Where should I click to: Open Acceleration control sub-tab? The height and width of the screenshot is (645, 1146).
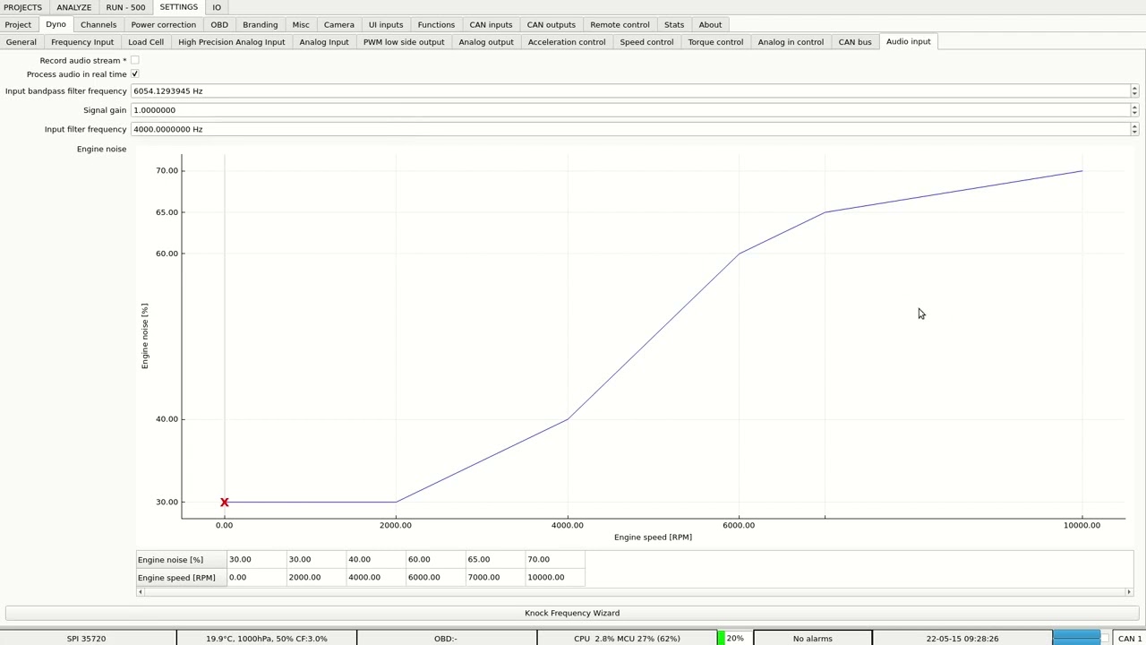pyautogui.click(x=567, y=42)
